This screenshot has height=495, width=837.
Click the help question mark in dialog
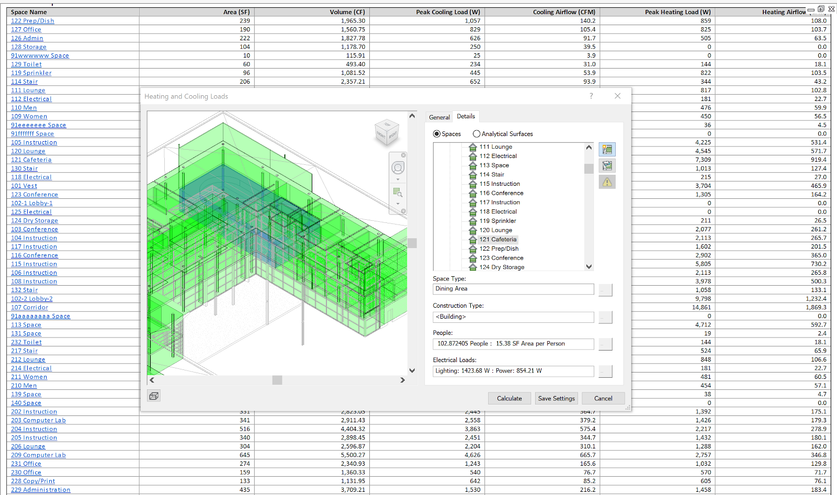coord(591,96)
